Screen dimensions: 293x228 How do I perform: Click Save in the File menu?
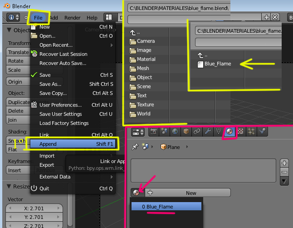(73, 75)
